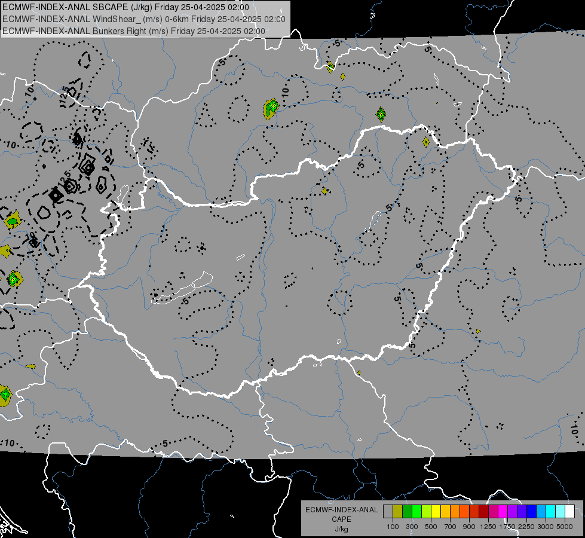This screenshot has width=585, height=538.
Task: Click the CAPE label in the legend
Action: pos(341,519)
